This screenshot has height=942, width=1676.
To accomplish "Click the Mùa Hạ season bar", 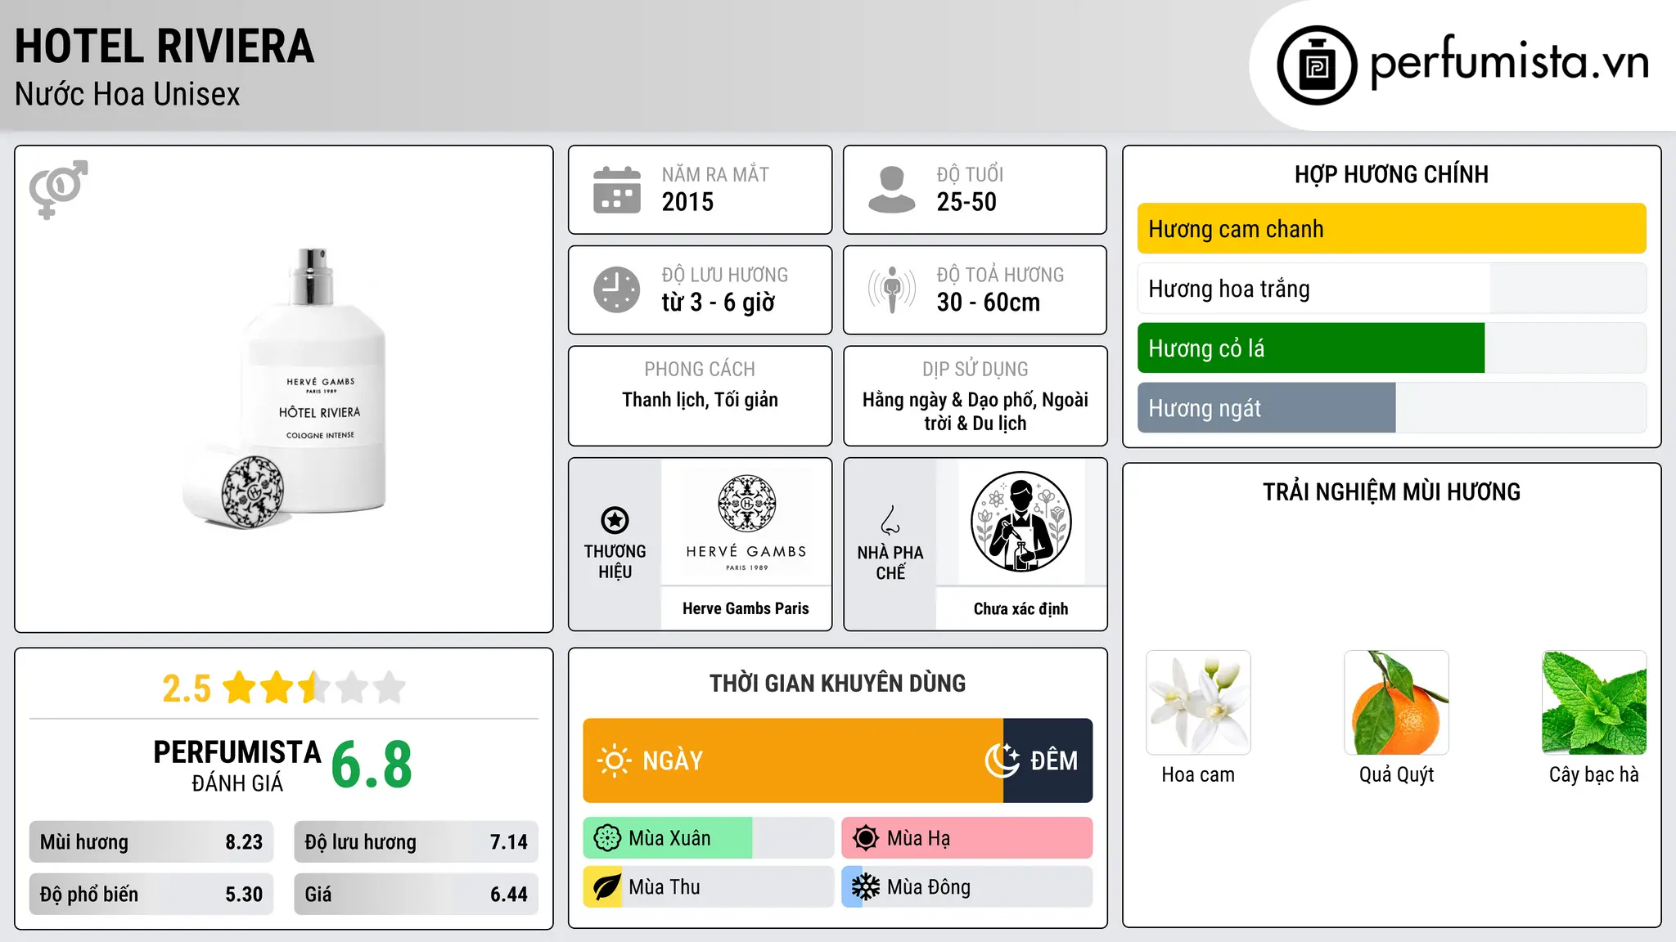I will tap(967, 838).
